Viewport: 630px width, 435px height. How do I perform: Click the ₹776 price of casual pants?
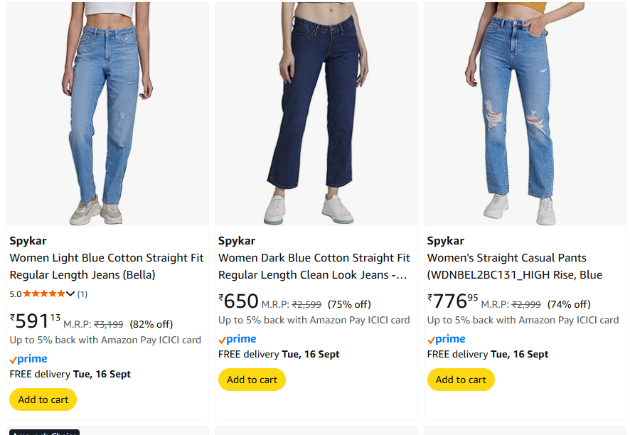[452, 301]
